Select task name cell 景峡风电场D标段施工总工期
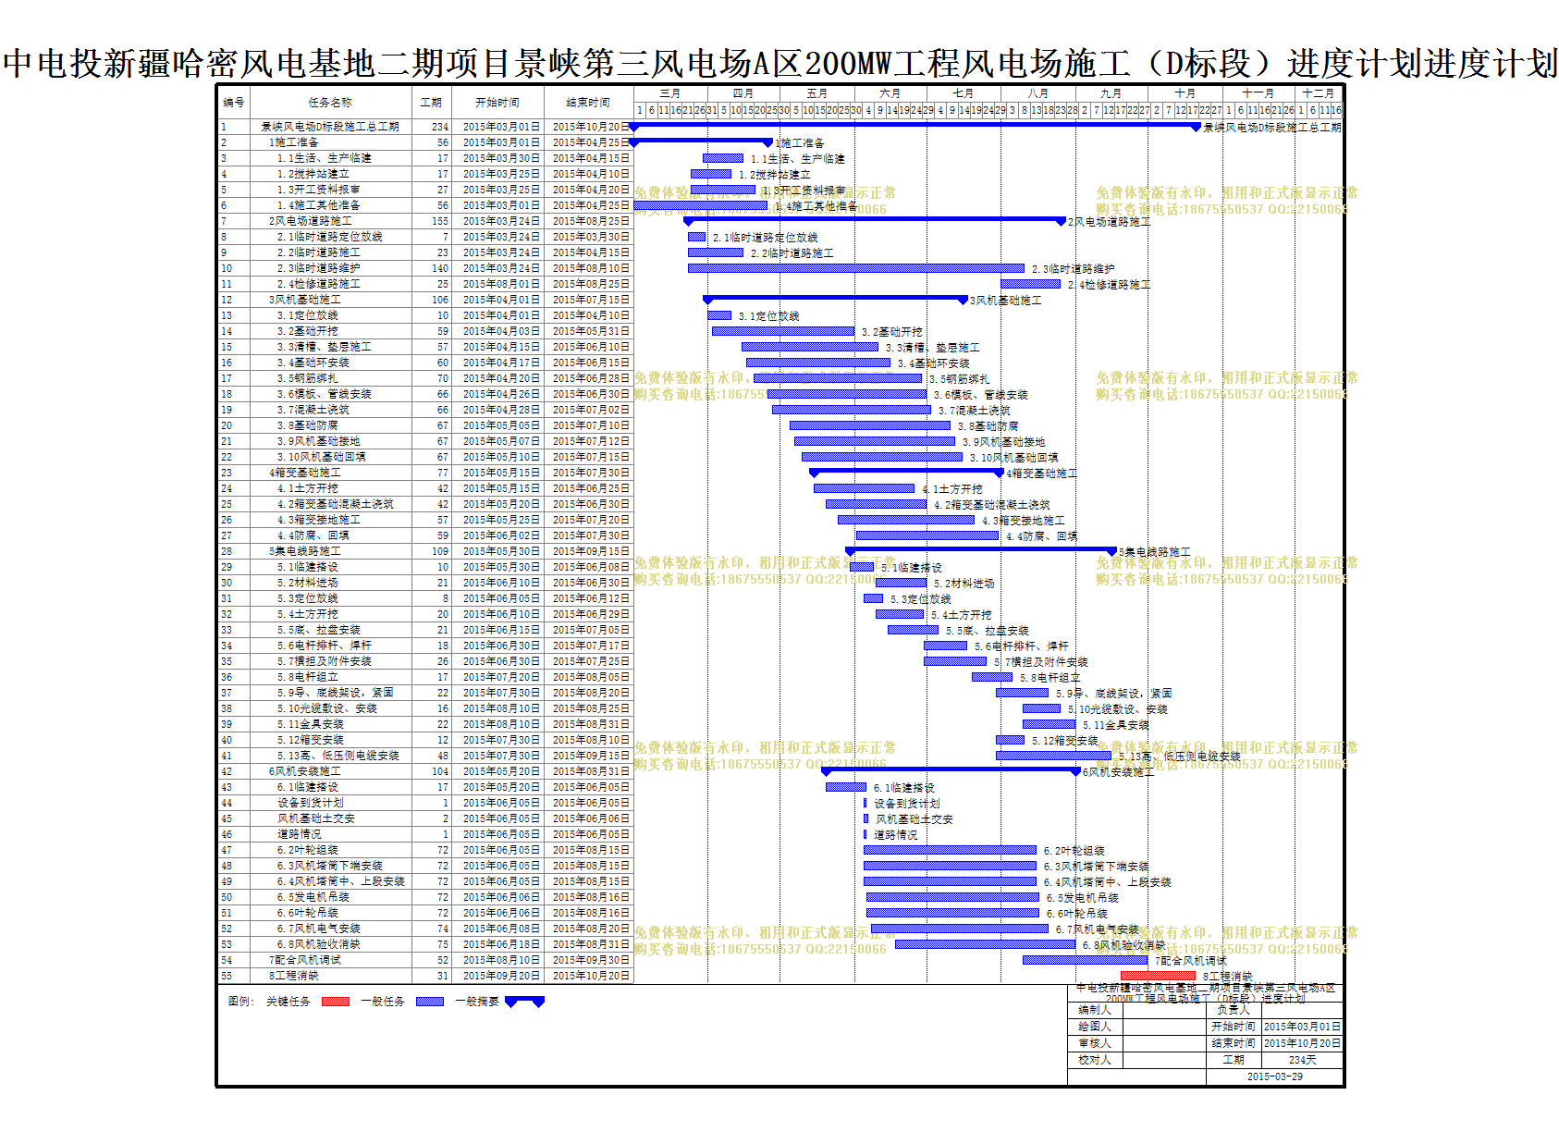 (331, 127)
